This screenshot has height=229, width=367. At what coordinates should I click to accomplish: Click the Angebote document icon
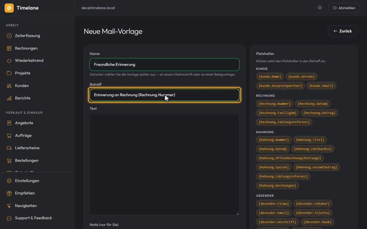9,123
